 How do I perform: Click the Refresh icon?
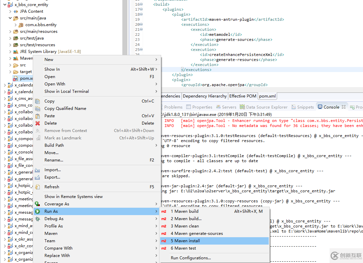click(x=37, y=187)
